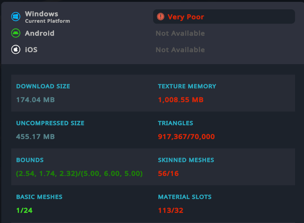Click the Uncompressed Size value 455.17 MB
The height and width of the screenshot is (223, 304).
(x=35, y=137)
